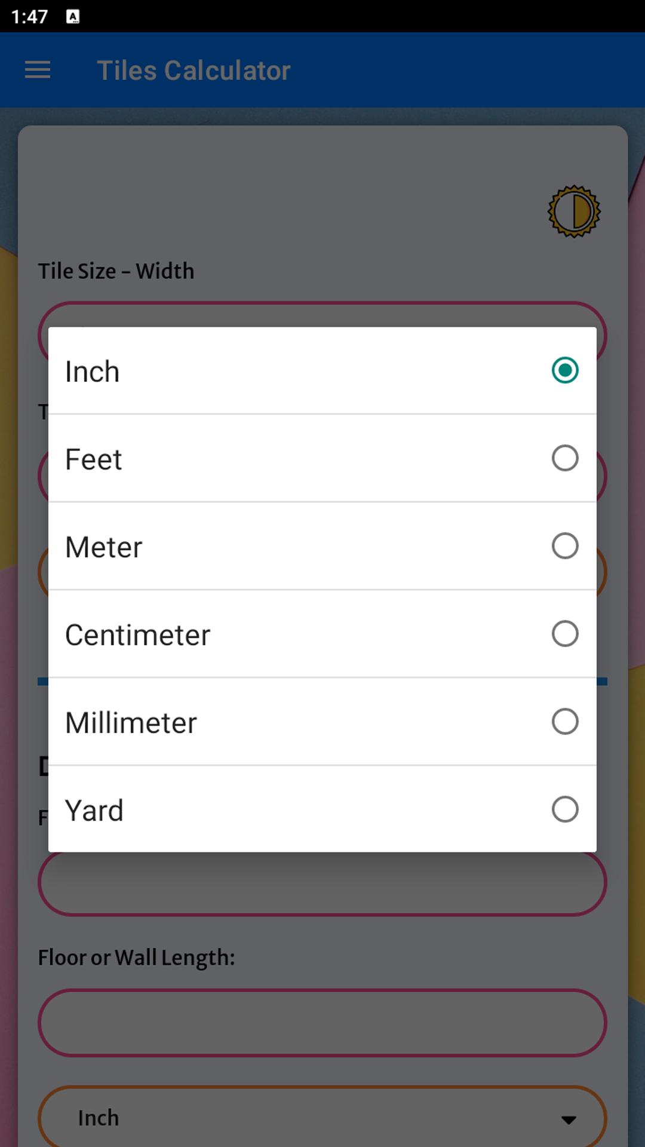The height and width of the screenshot is (1147, 645).
Task: Select the Centimeter radio button
Action: 565,634
